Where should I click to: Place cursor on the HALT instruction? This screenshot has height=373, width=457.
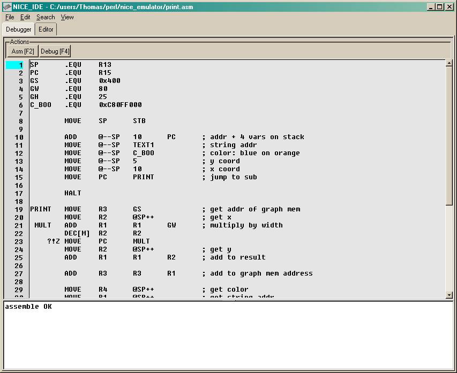(x=73, y=193)
